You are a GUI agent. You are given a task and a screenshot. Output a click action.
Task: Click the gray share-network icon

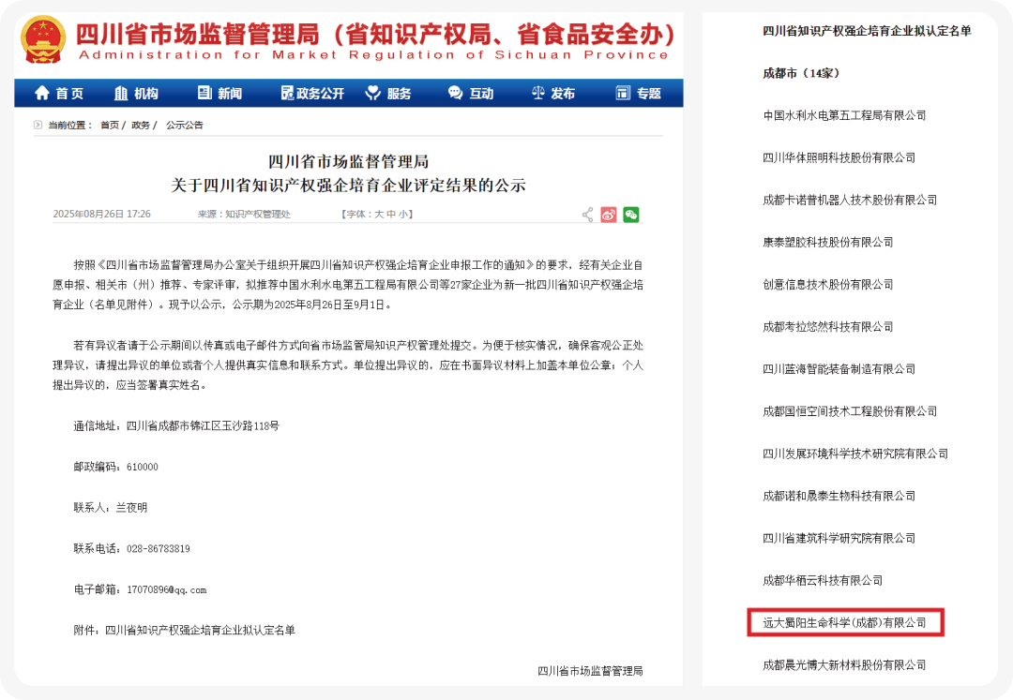point(587,215)
